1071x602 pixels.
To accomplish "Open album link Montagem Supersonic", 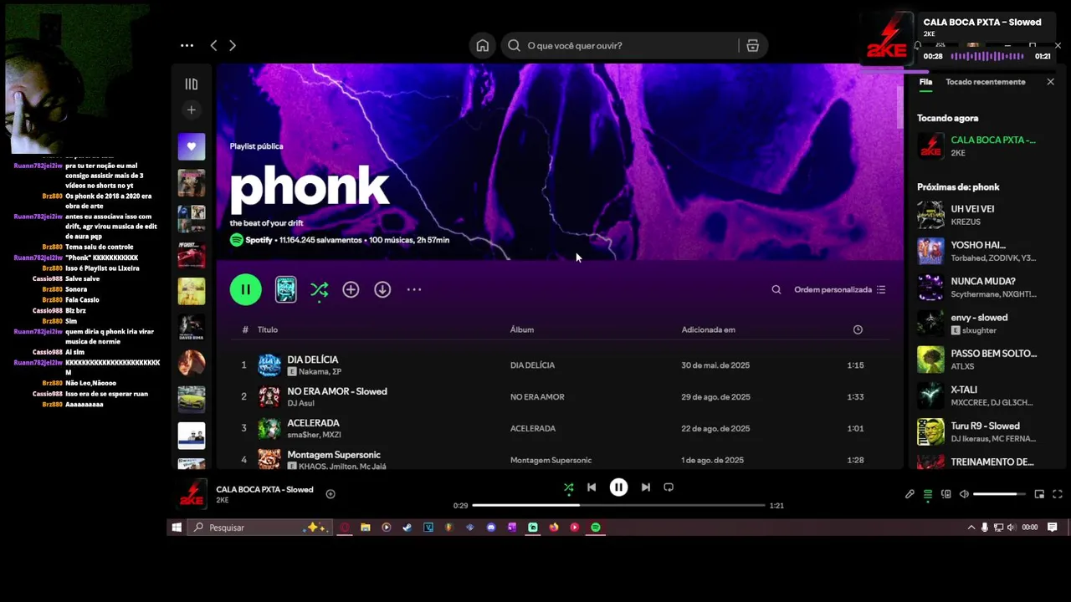I will click(x=551, y=460).
